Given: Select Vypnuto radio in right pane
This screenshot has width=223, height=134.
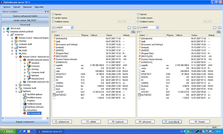Looking at the screenshot, I should (x=138, y=14).
